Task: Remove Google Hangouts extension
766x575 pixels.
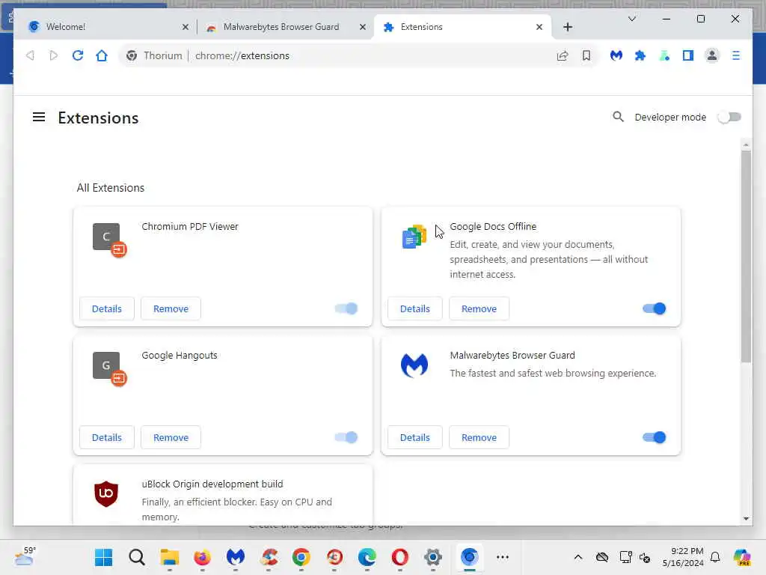Action: [x=171, y=437]
